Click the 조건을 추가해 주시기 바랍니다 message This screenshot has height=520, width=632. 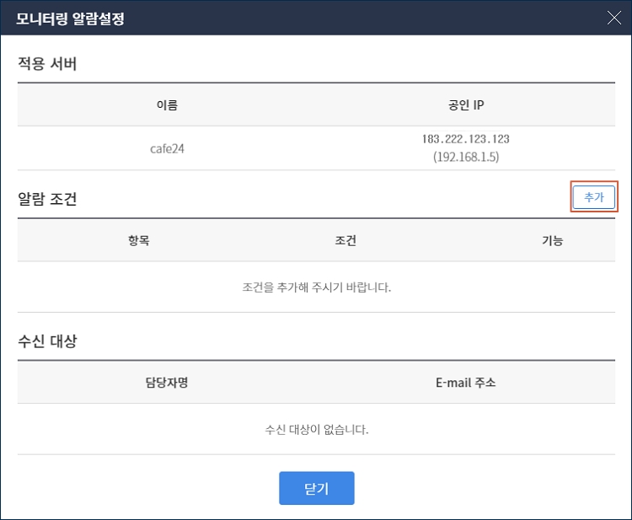point(317,287)
